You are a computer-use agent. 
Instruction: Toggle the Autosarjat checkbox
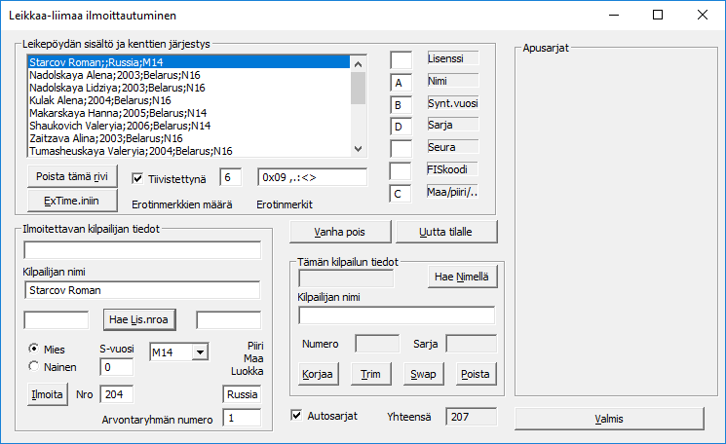(297, 416)
